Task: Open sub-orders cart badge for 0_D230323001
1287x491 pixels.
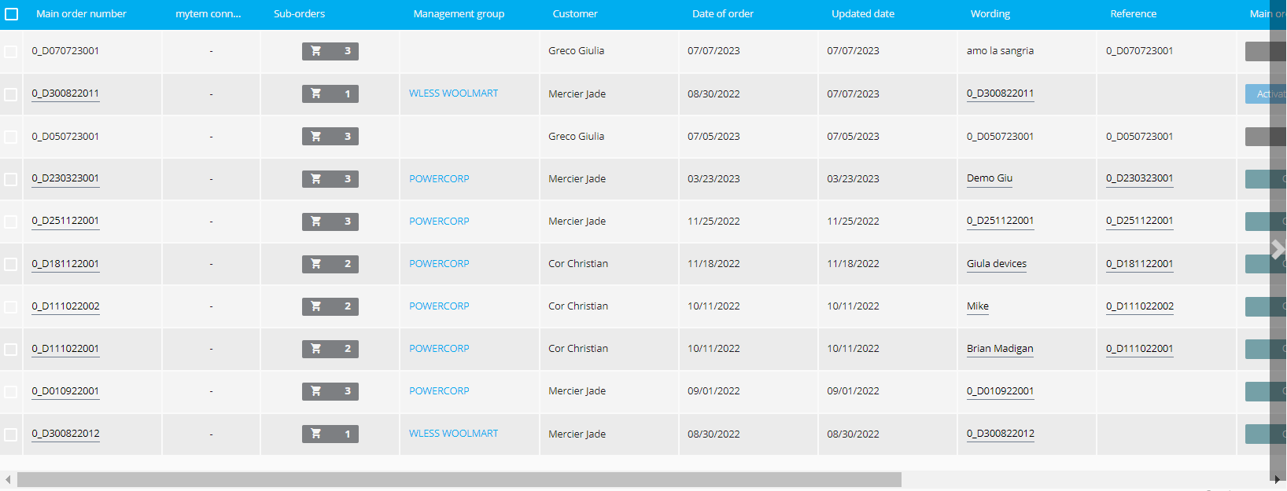Action: tap(330, 178)
